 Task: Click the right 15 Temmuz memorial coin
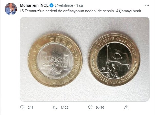[114, 59]
